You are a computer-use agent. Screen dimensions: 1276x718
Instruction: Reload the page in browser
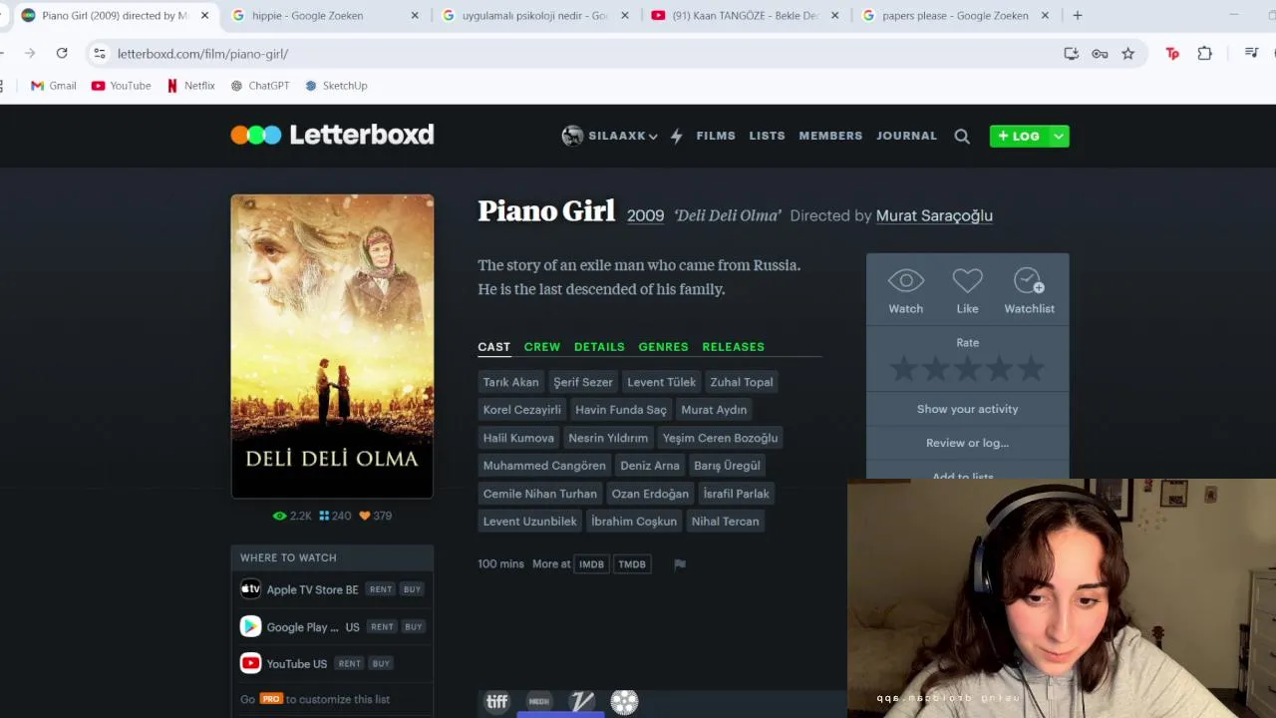click(x=62, y=53)
